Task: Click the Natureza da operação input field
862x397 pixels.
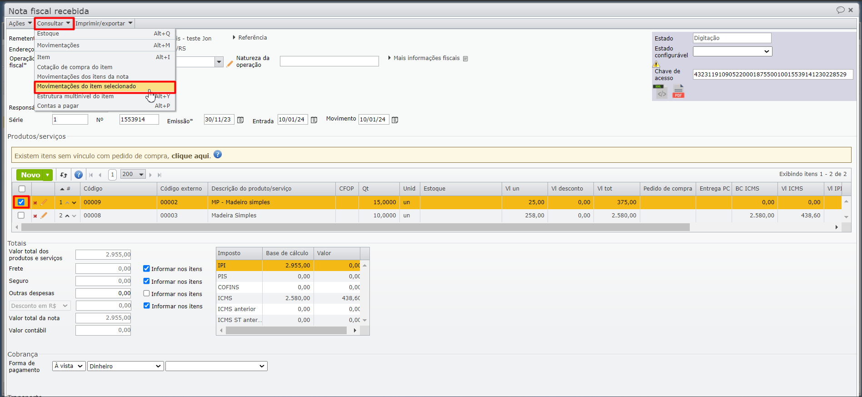Action: [x=329, y=61]
